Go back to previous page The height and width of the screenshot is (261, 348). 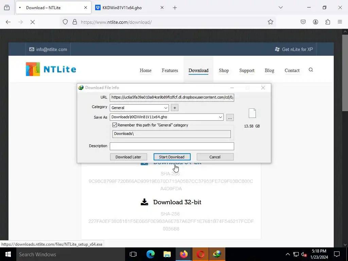point(8,22)
